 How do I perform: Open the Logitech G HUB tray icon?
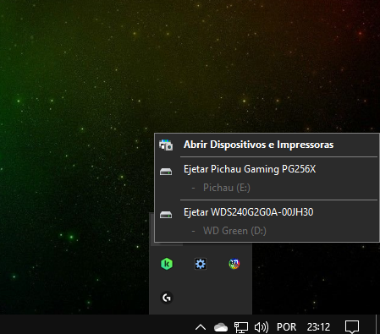pos(167,298)
